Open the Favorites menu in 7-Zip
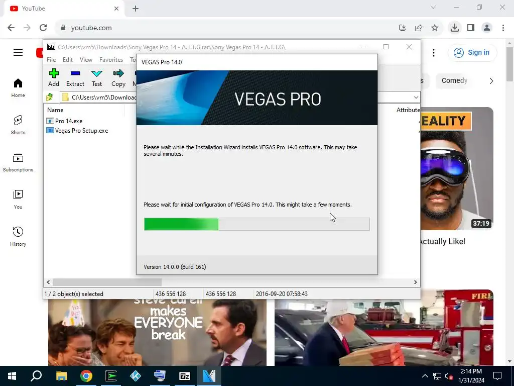This screenshot has width=514, height=386. (111, 60)
